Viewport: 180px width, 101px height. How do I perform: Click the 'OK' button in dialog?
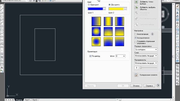(123, 86)
